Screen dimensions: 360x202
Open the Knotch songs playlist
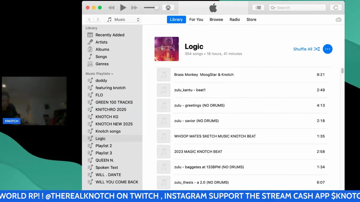[x=112, y=131]
